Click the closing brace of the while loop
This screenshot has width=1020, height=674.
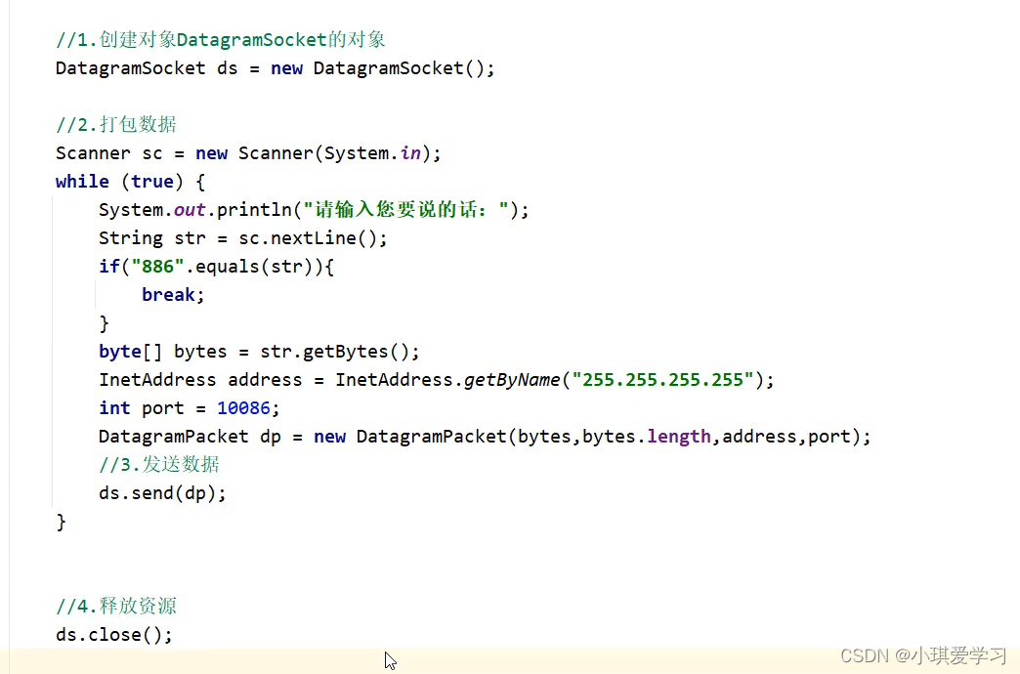click(62, 522)
